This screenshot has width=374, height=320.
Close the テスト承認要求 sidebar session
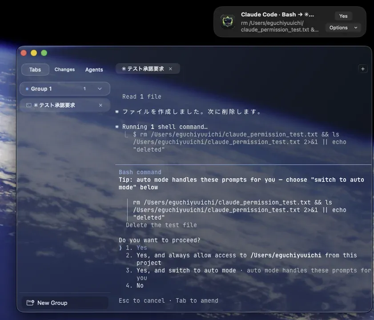(x=101, y=105)
